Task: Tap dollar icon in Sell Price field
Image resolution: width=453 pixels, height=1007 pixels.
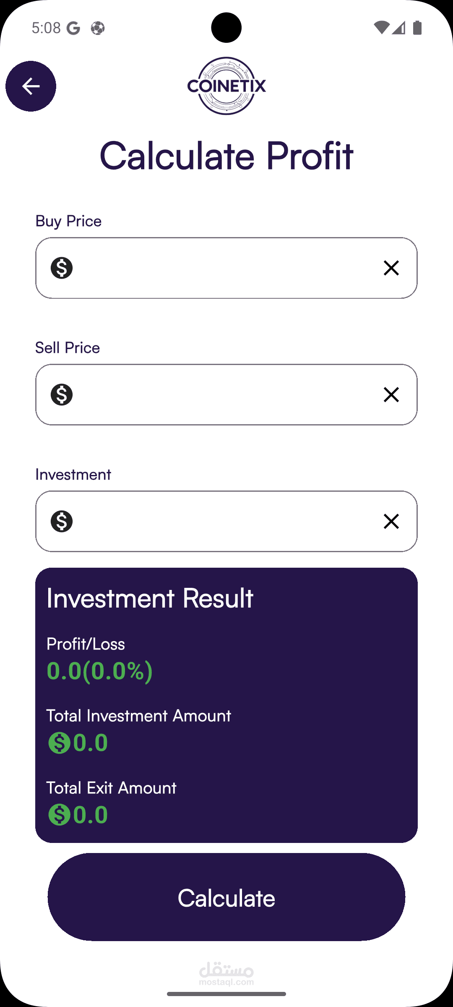Action: [x=62, y=394]
